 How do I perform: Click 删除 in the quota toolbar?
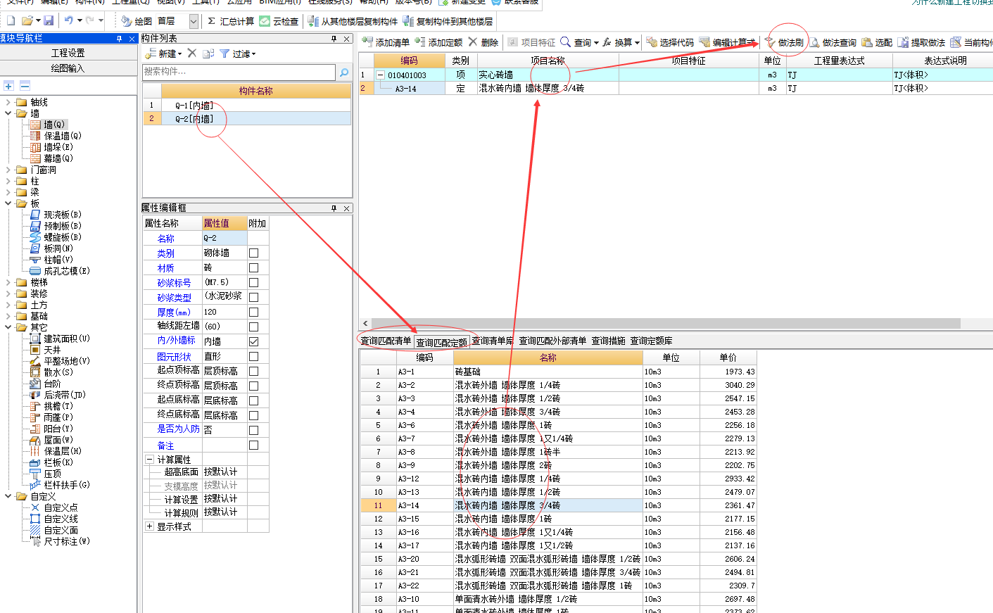pyautogui.click(x=483, y=42)
